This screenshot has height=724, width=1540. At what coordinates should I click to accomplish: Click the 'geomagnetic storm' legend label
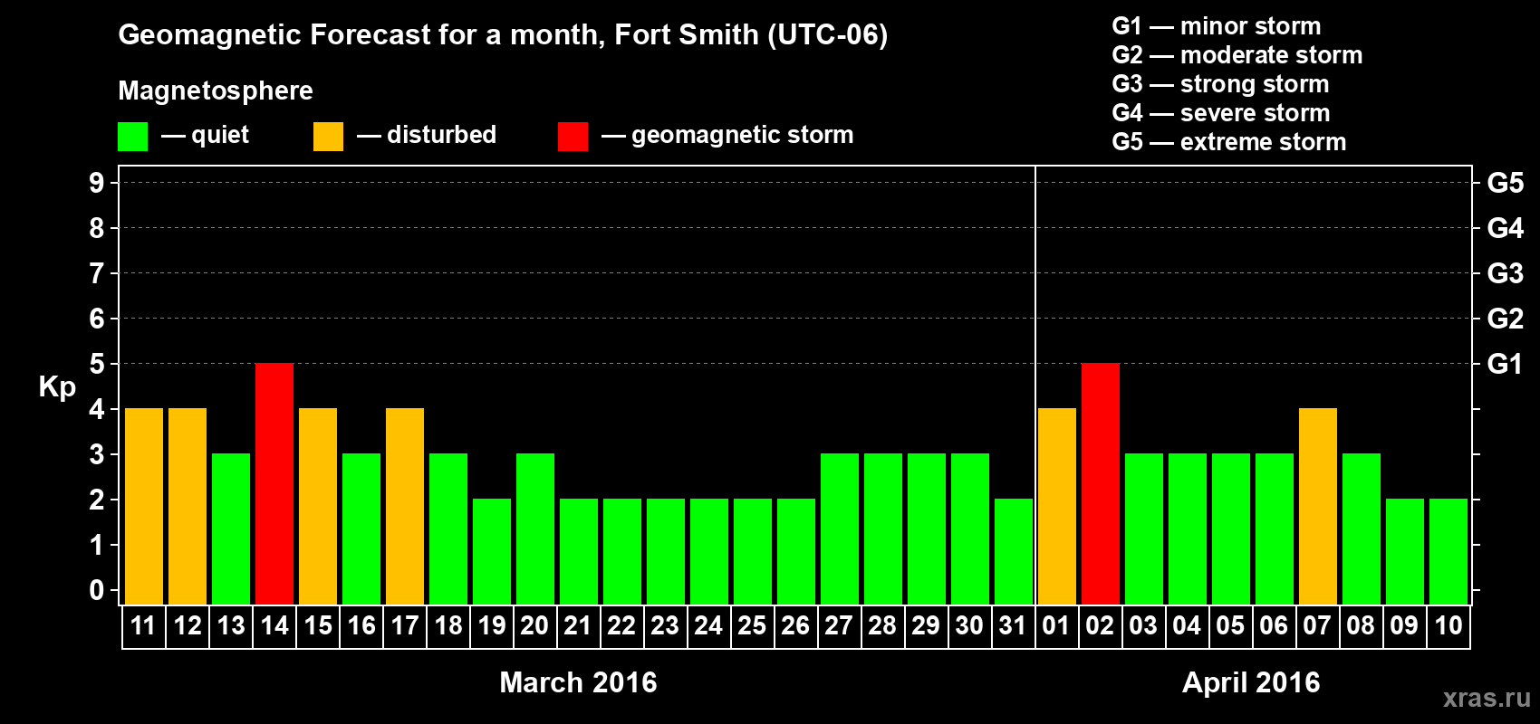743,135
